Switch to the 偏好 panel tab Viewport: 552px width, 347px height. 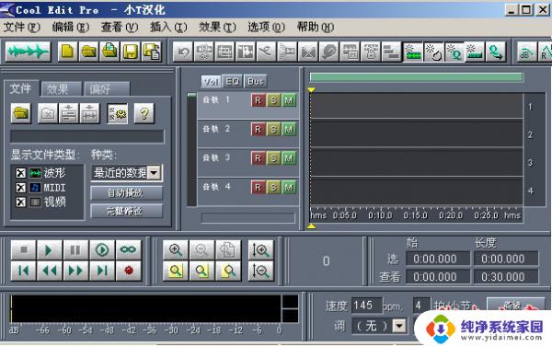(107, 89)
